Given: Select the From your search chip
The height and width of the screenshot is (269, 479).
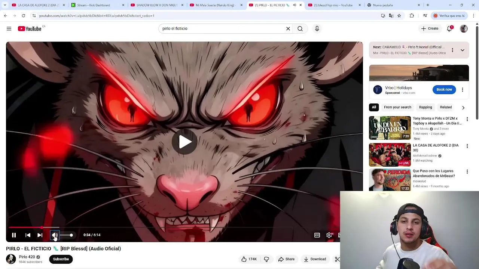Looking at the screenshot, I should (397, 107).
